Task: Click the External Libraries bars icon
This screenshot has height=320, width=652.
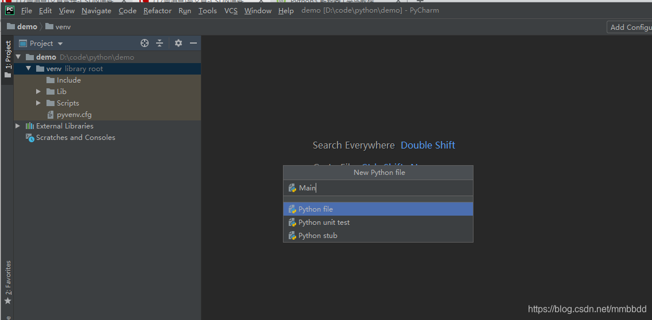Action: pos(30,126)
